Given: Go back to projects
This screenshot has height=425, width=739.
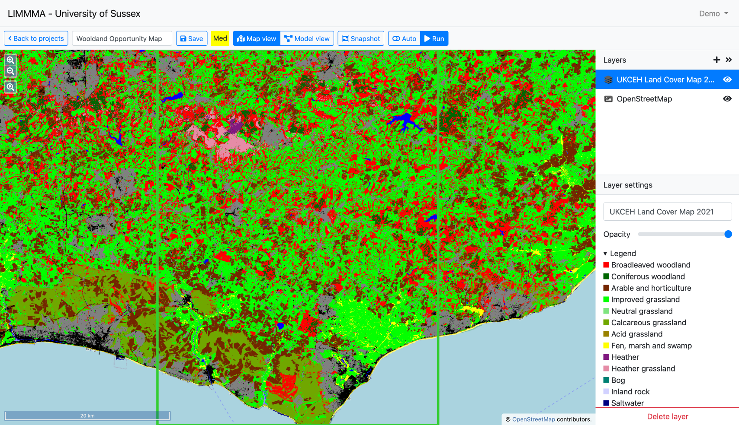Looking at the screenshot, I should [36, 38].
